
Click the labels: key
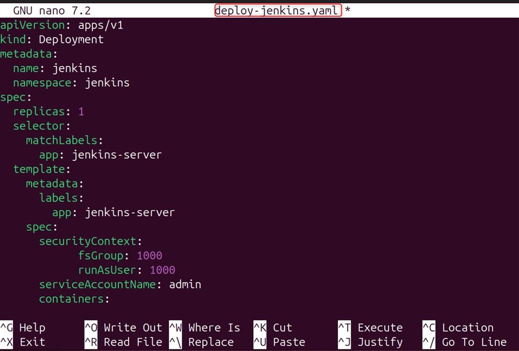click(x=61, y=198)
